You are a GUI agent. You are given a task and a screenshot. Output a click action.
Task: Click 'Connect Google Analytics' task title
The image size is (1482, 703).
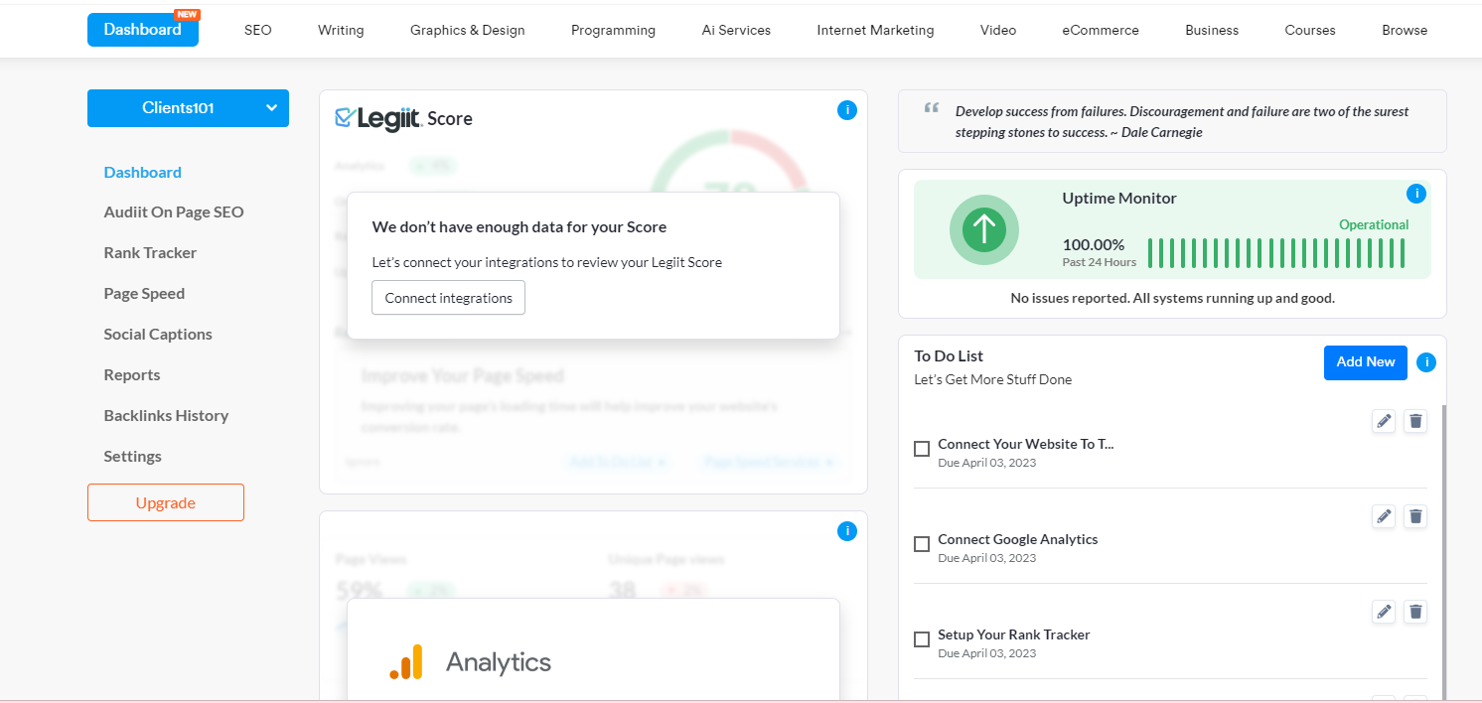(x=1018, y=539)
